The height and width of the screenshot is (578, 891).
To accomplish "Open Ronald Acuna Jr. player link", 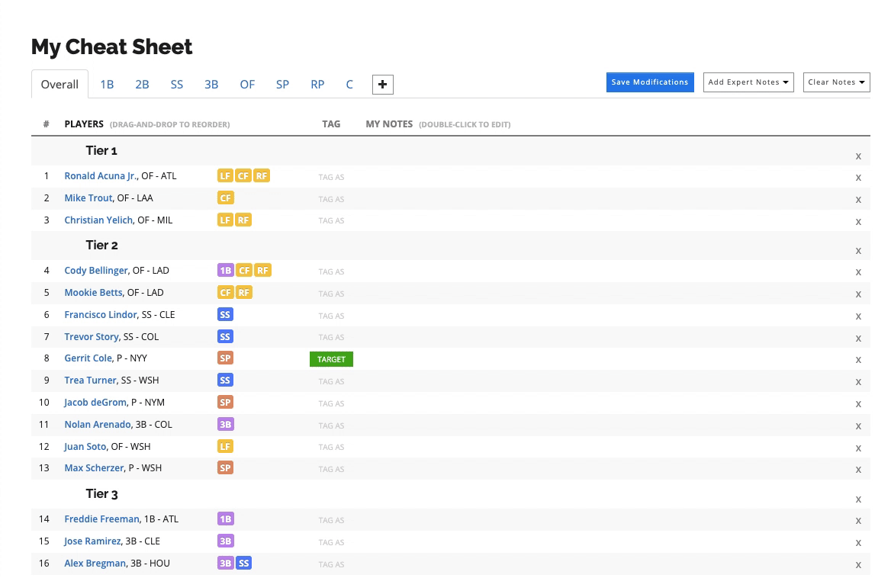I will tap(101, 176).
